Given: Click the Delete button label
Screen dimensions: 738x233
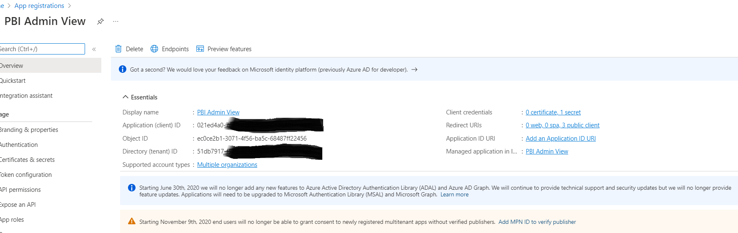Looking at the screenshot, I should click(134, 49).
